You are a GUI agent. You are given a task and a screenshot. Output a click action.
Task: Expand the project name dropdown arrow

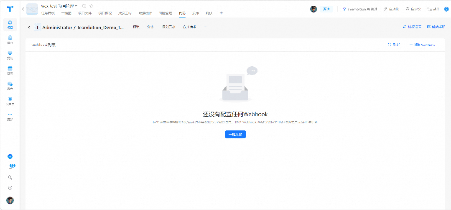[76, 6]
